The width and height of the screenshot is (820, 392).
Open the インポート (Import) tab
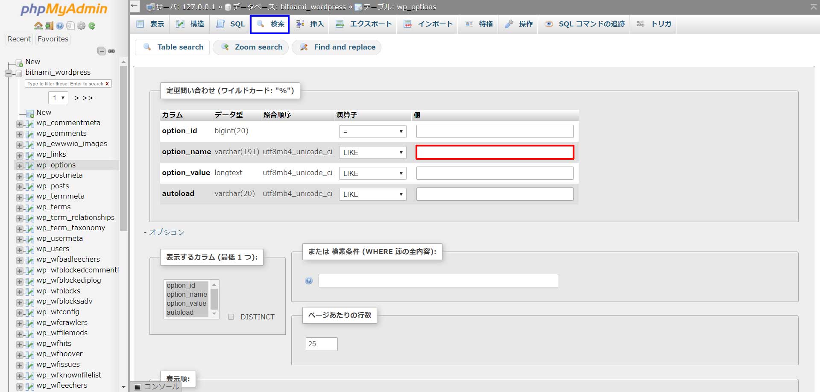pyautogui.click(x=428, y=24)
